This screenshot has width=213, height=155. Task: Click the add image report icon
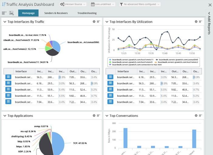click(12, 13)
